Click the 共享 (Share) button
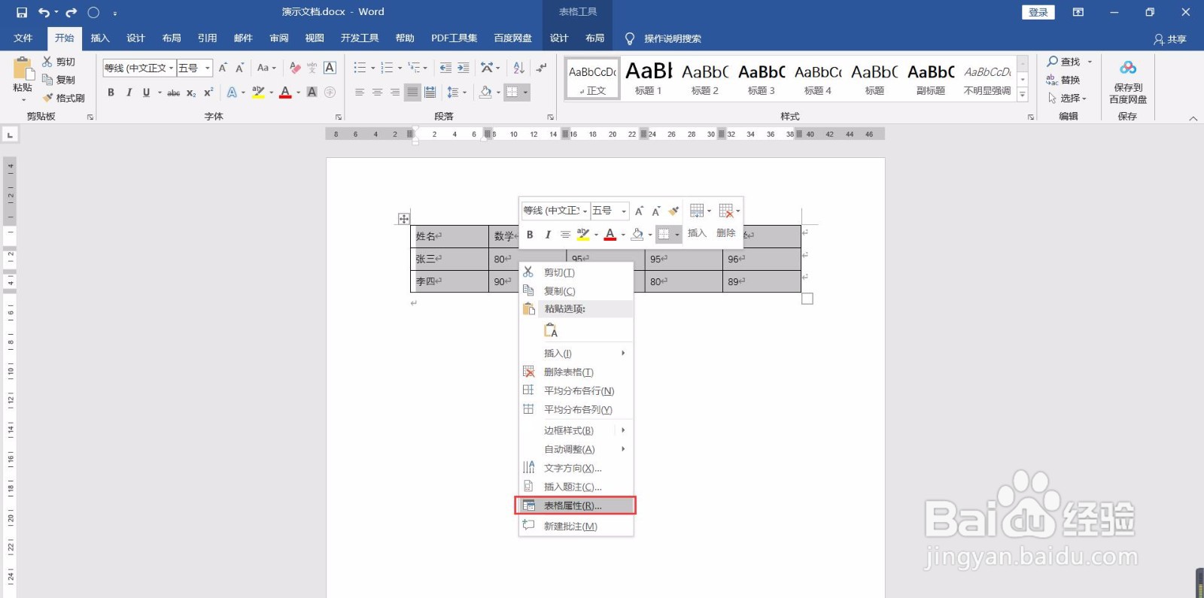The height and width of the screenshot is (598, 1204). (1170, 38)
